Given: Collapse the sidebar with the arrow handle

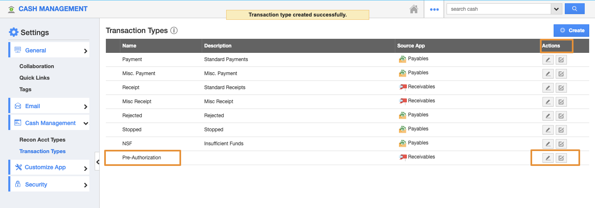Looking at the screenshot, I should point(98,162).
